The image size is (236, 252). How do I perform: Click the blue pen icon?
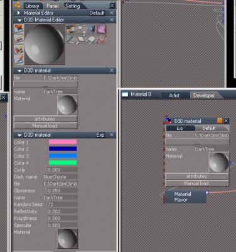point(70,39)
